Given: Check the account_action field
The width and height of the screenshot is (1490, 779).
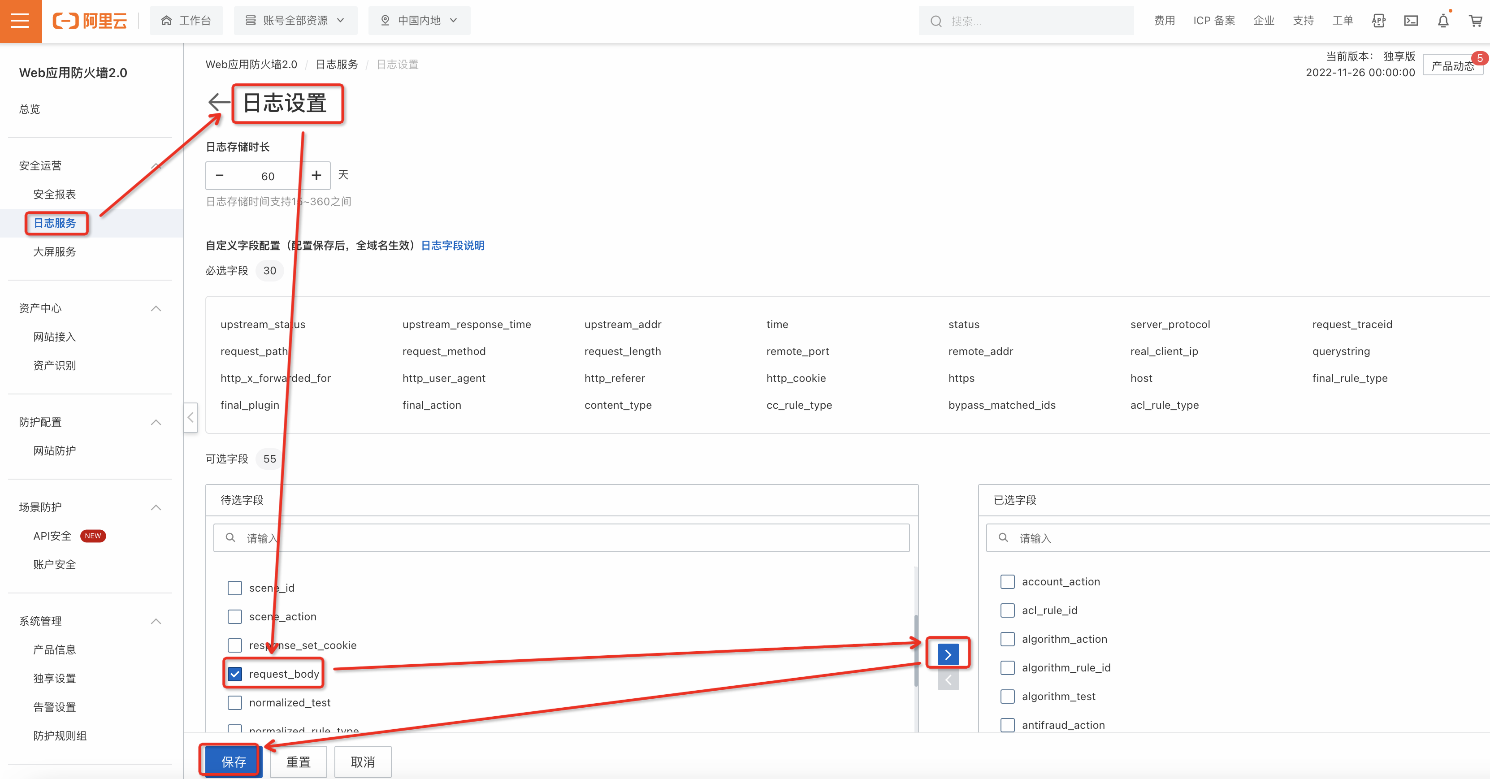Looking at the screenshot, I should click(x=1007, y=581).
